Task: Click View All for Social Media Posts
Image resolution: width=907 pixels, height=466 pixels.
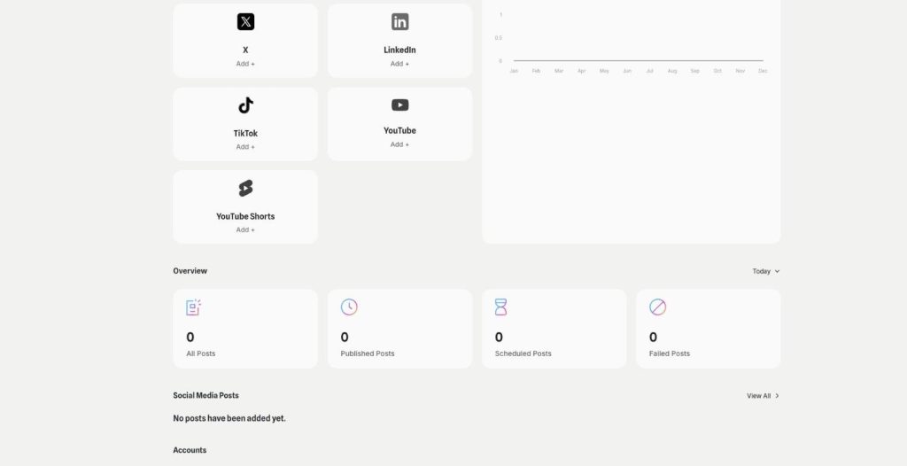Action: [x=763, y=396]
